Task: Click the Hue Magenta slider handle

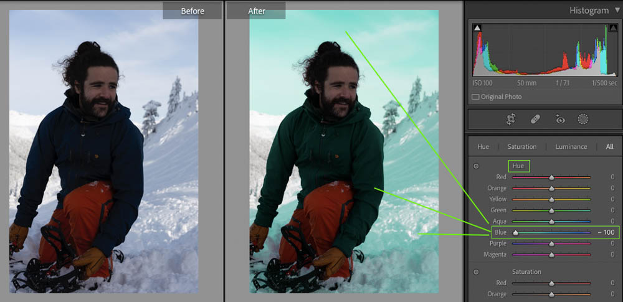Action: [551, 255]
